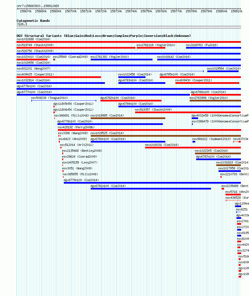This screenshot has width=249, height=296.
Task: Click nsv1018331 (Coe2014) label
Action: [162, 145]
